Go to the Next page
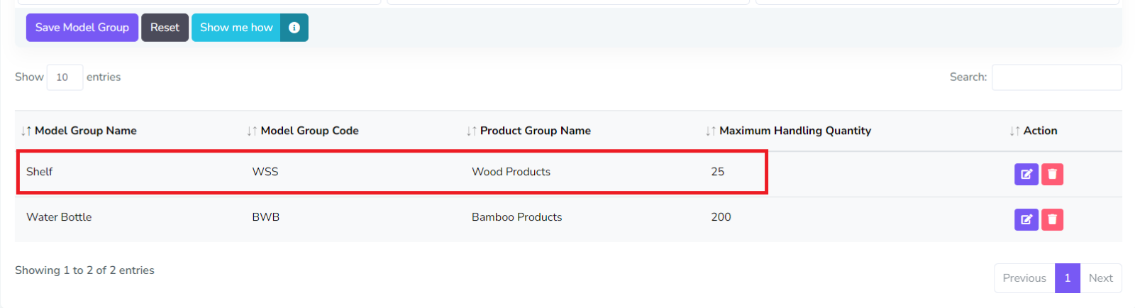The width and height of the screenshot is (1135, 308). pyautogui.click(x=1100, y=278)
